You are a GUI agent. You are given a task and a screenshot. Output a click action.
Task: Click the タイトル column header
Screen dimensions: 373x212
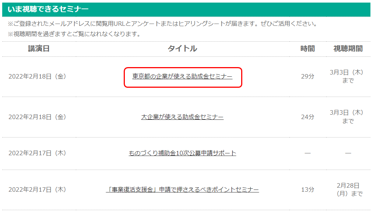coord(182,49)
